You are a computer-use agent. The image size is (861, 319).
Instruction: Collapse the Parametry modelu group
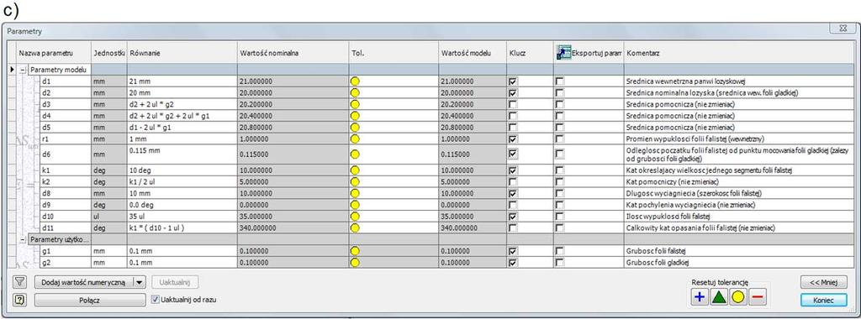(x=23, y=70)
